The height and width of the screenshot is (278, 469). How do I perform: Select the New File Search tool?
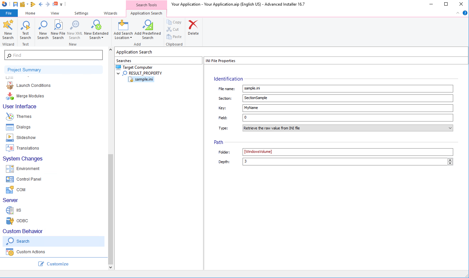(x=58, y=29)
